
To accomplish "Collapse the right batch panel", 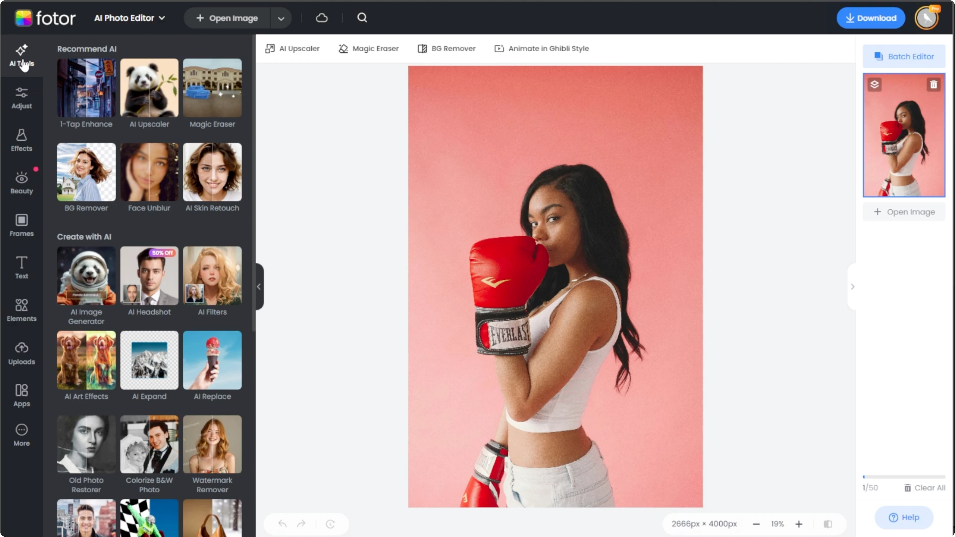I will tap(852, 286).
